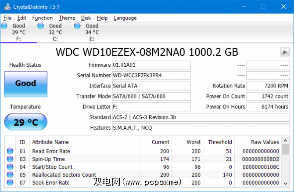The width and height of the screenshot is (294, 192).
Task: Click the Rotation Rate 7200 RPM field
Action: coord(268,86)
